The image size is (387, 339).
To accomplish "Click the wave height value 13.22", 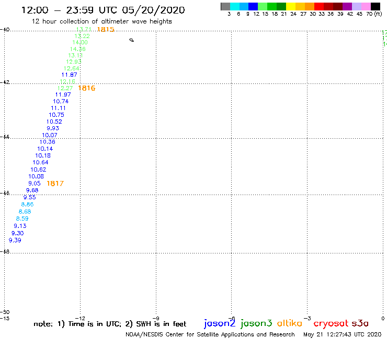I will 82,36.
